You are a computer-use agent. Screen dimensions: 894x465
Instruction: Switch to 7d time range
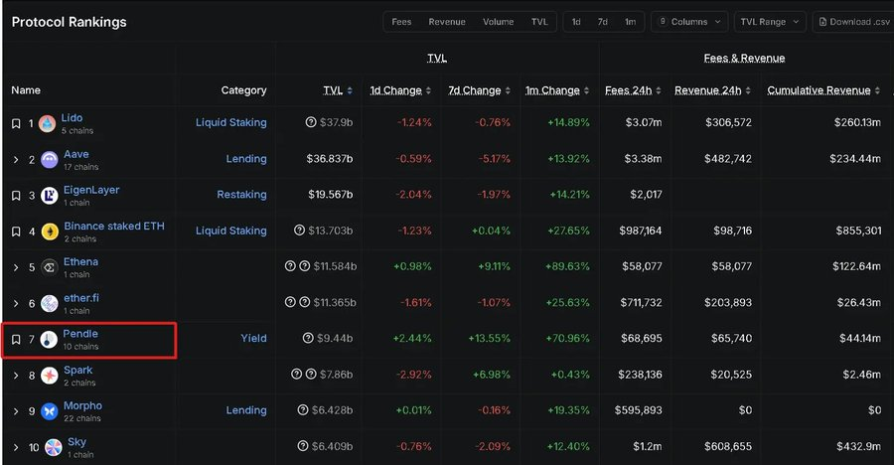coord(603,22)
